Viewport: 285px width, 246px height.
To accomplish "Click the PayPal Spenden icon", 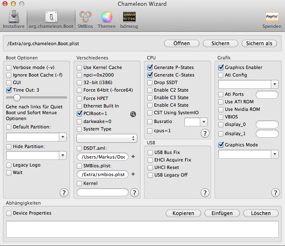I will [272, 17].
